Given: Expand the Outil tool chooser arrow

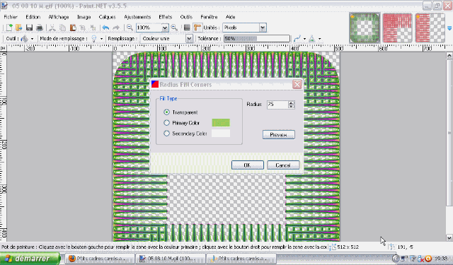Looking at the screenshot, I should point(32,39).
